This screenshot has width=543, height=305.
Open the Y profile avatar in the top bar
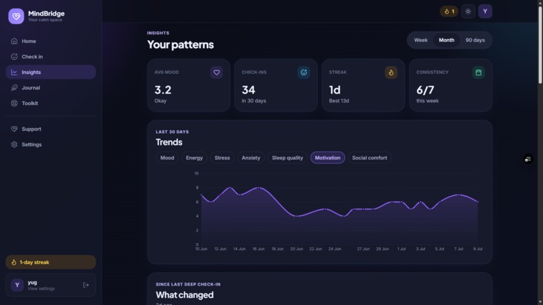(x=485, y=11)
